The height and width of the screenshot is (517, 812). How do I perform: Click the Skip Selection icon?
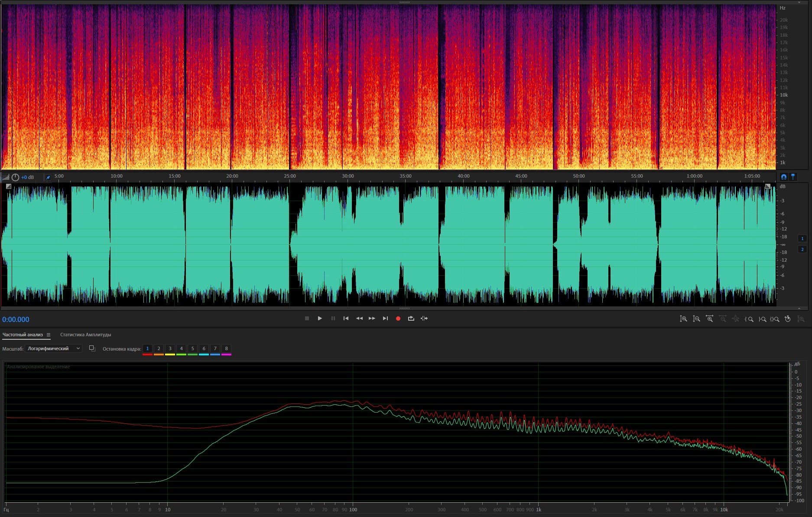pos(424,319)
